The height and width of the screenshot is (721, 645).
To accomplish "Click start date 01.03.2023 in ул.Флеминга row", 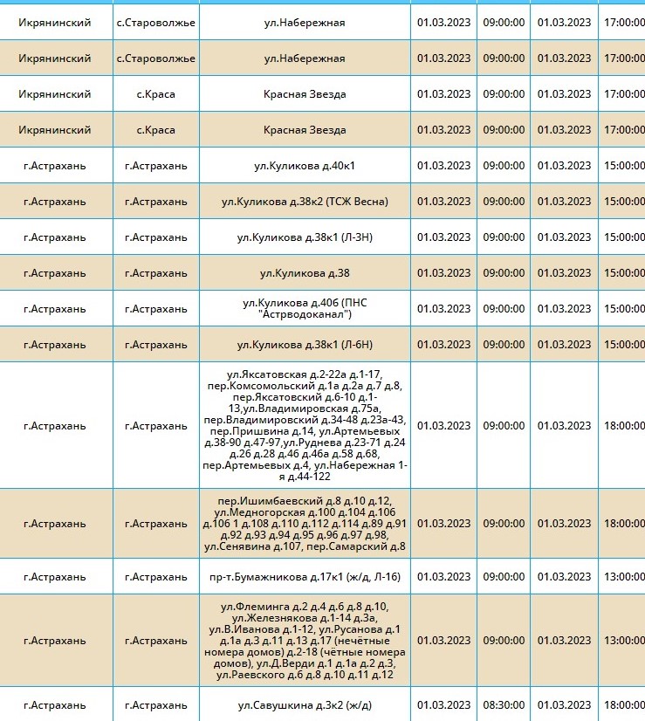I will (x=443, y=641).
